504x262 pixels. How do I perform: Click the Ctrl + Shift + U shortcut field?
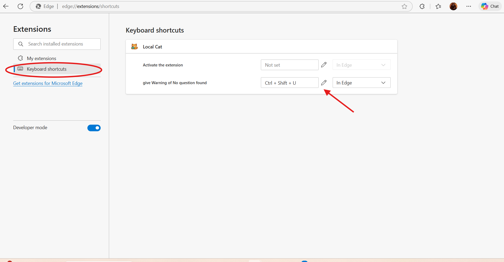[289, 83]
